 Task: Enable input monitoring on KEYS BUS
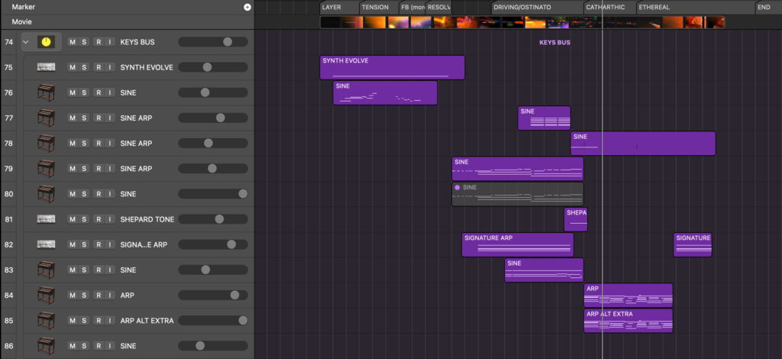click(109, 42)
